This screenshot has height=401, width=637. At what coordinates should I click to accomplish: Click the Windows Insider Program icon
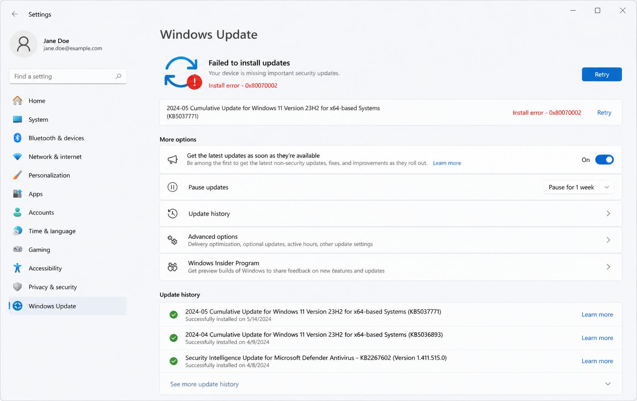pos(172,267)
